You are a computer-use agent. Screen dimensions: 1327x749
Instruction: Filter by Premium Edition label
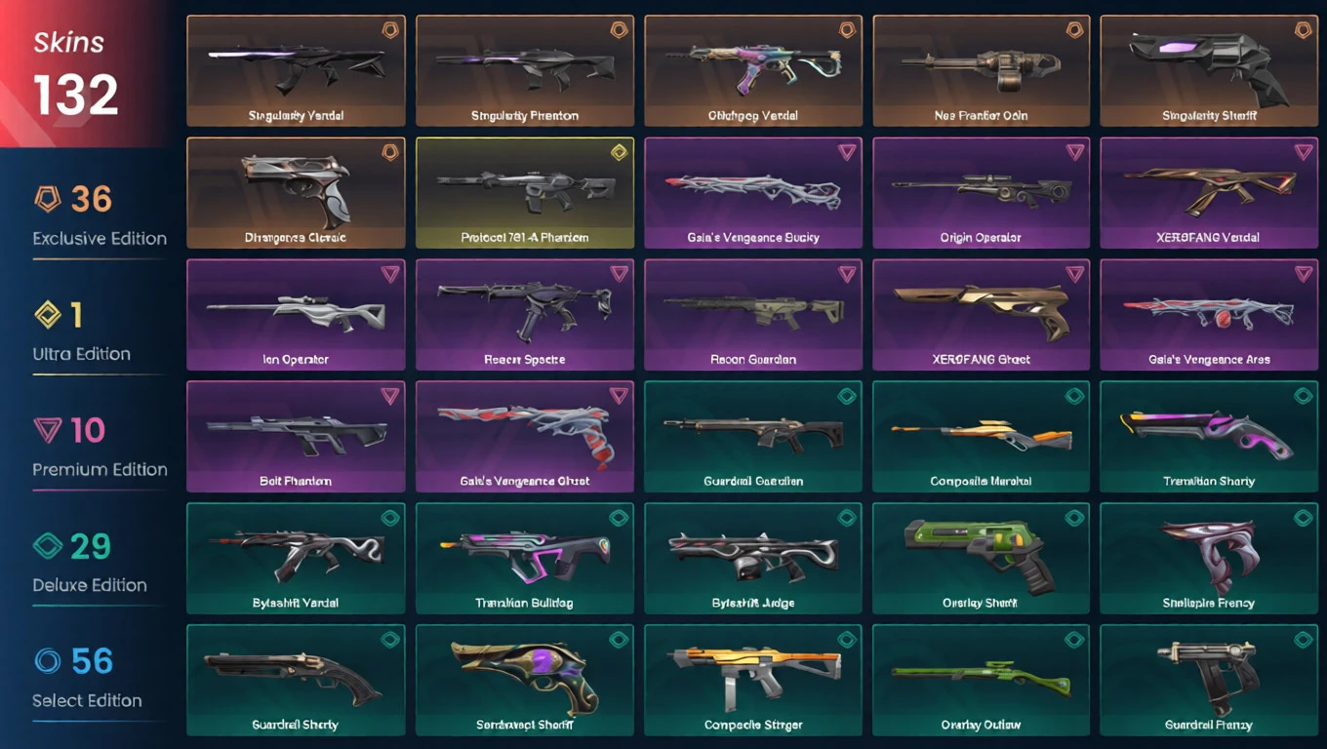(x=100, y=469)
